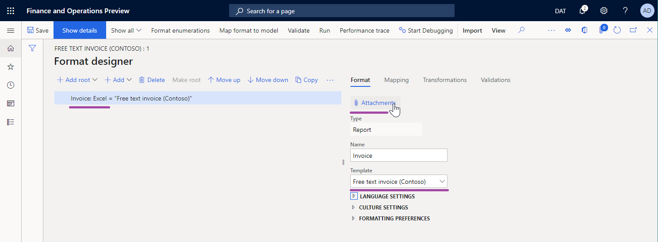
Task: Click Validate in the action pane
Action: pyautogui.click(x=298, y=30)
